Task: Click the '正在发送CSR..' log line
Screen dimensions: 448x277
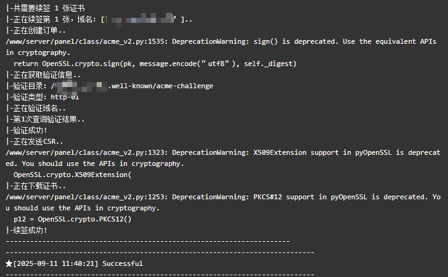Action: coord(35,142)
